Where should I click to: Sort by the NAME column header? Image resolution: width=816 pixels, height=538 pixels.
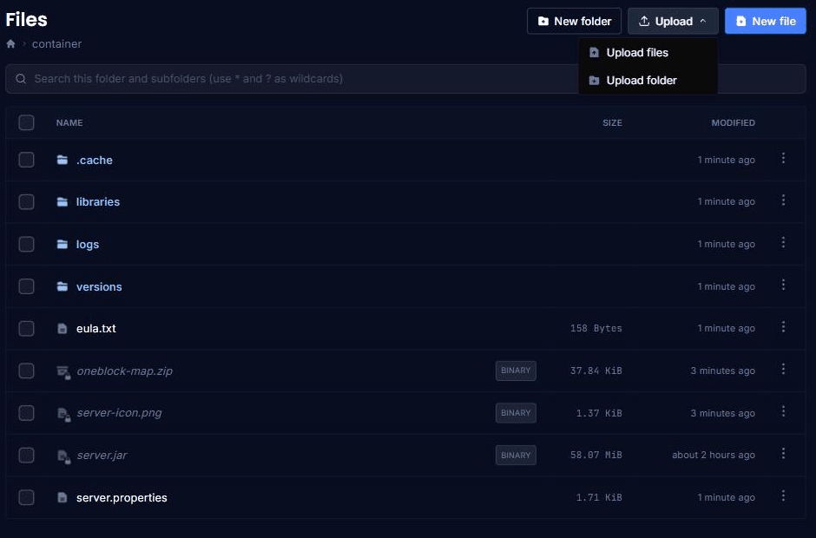pos(69,123)
